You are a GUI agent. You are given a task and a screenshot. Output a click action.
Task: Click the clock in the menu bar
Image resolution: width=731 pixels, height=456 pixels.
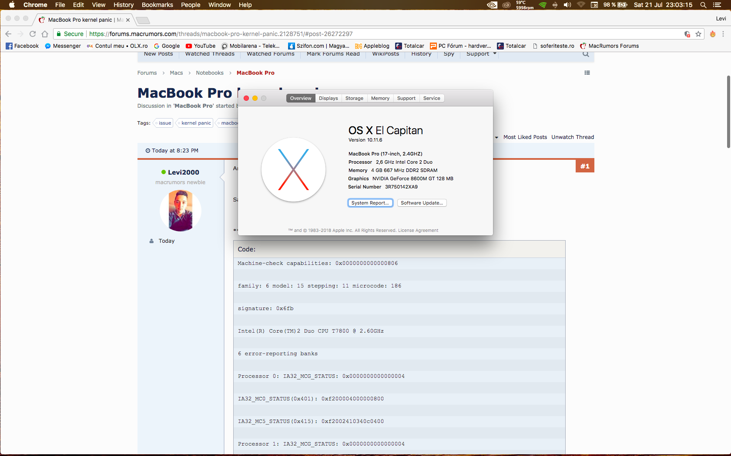(x=663, y=5)
